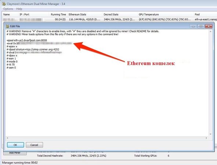Open the Help menu

click(x=19, y=9)
